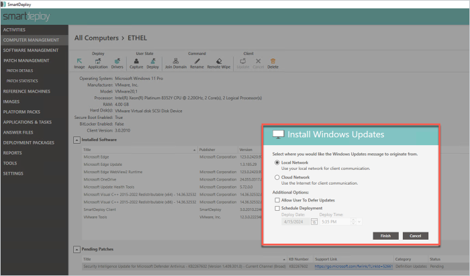Sort Installed Software by Title column
This screenshot has height=276, width=470.
140,150
